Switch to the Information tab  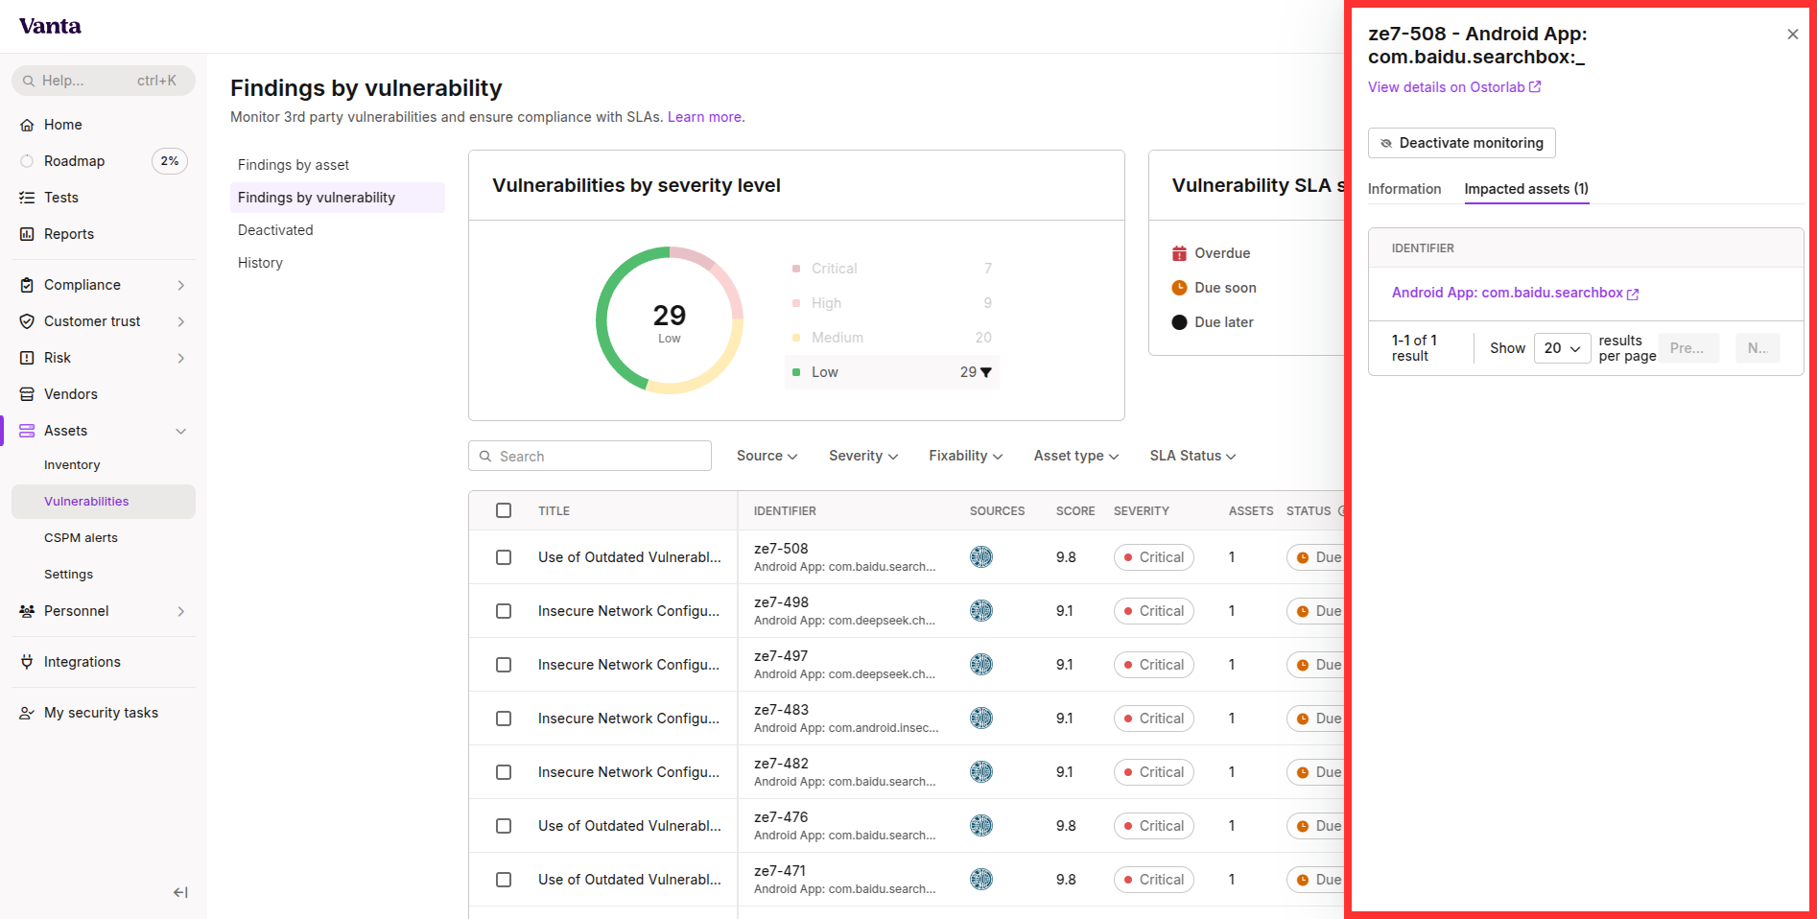[1404, 189]
